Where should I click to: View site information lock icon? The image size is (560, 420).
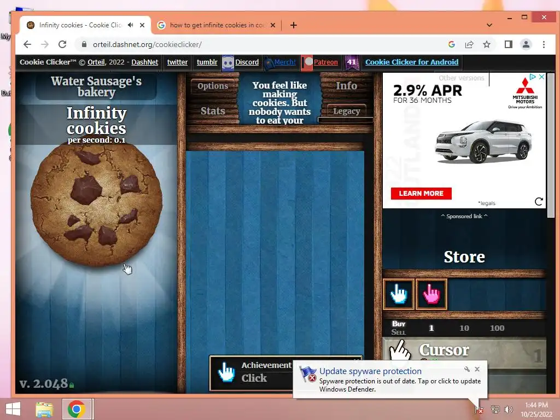(84, 44)
